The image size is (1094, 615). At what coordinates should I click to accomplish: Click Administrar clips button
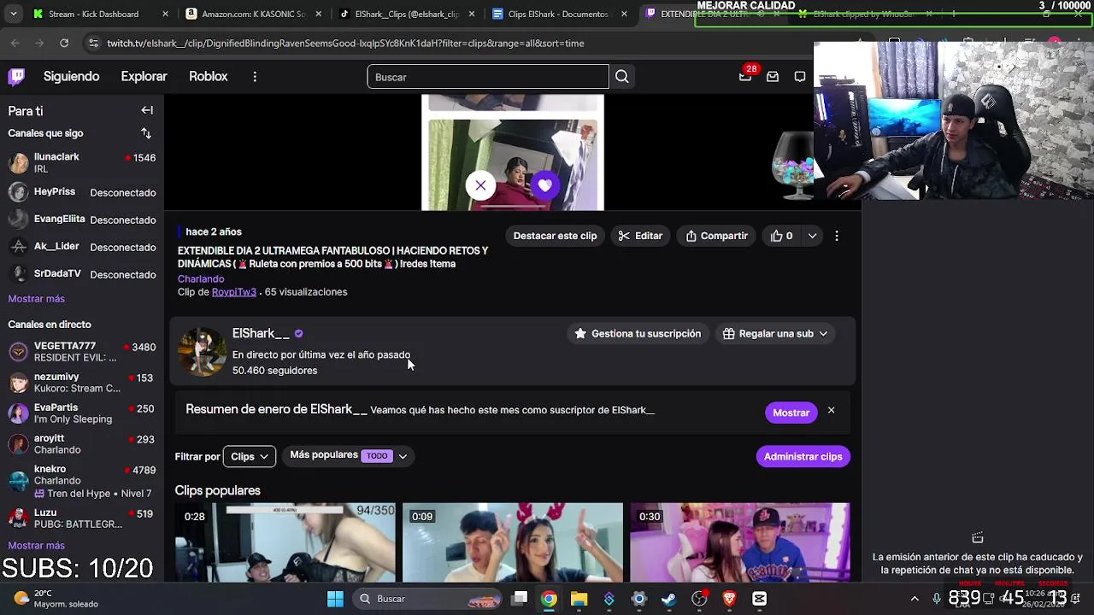tap(803, 456)
